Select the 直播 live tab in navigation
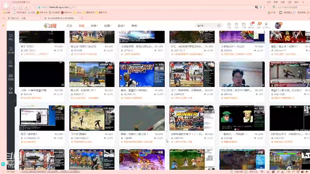 (81, 26)
